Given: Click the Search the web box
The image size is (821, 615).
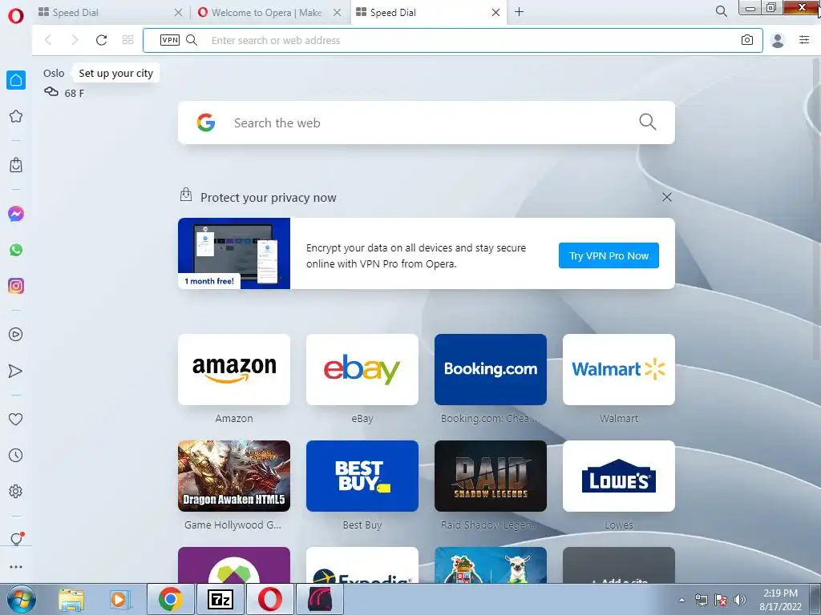Looking at the screenshot, I should coord(427,123).
